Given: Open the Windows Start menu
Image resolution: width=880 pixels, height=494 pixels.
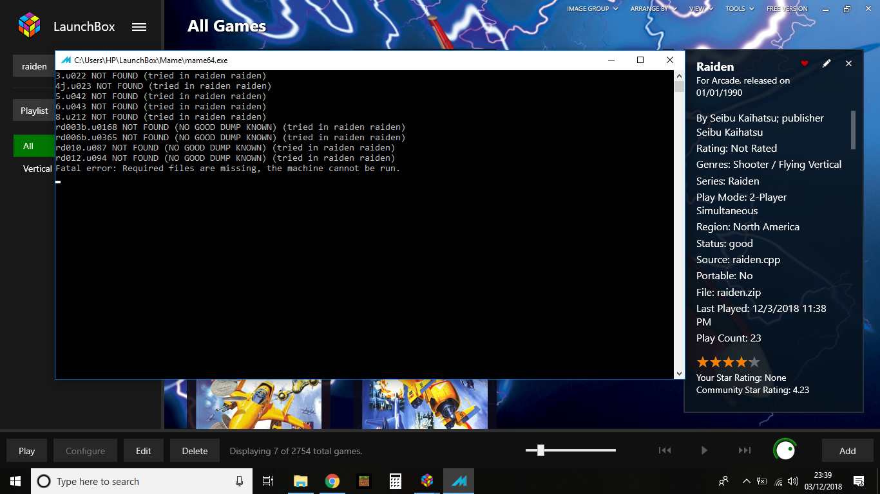Looking at the screenshot, I should 15,481.
